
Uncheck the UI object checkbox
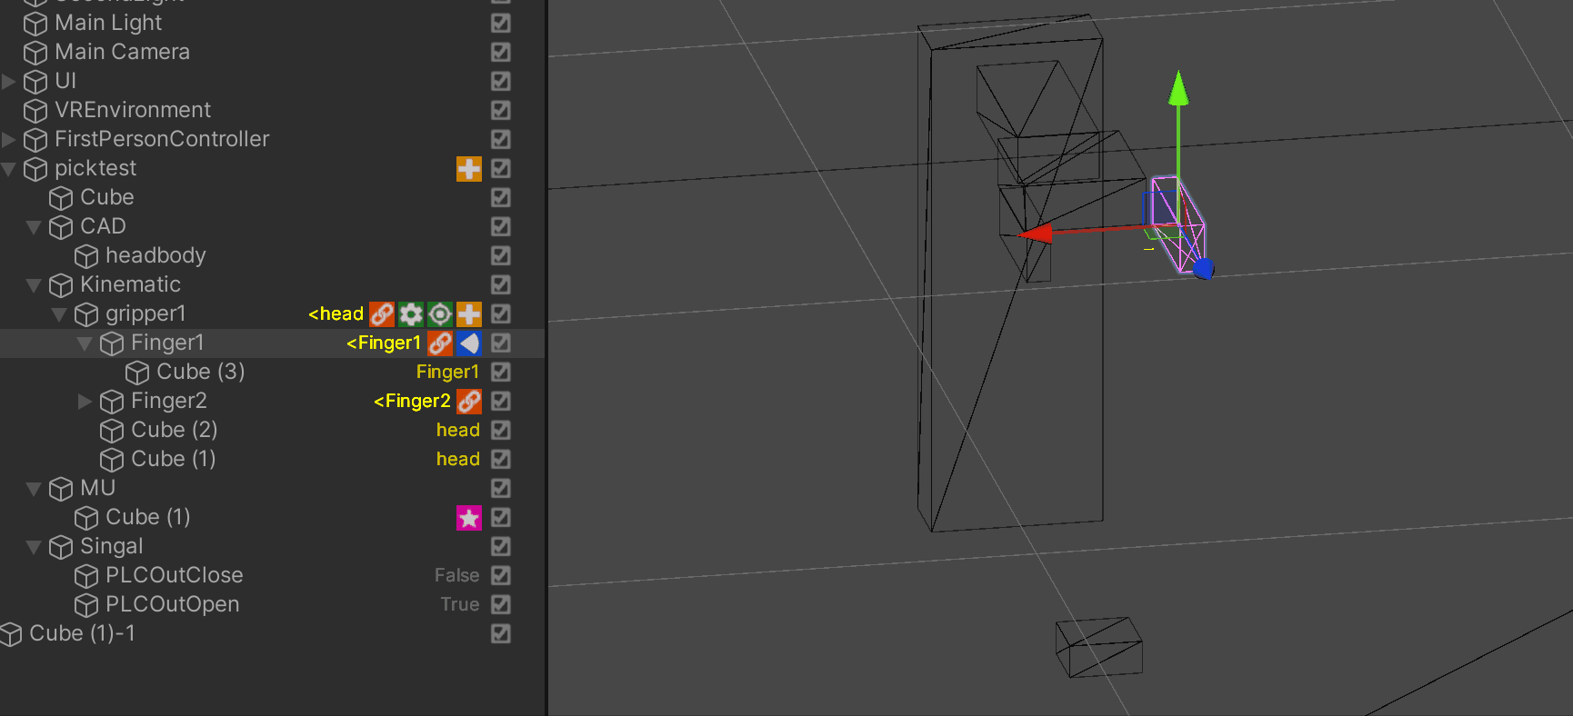(501, 81)
